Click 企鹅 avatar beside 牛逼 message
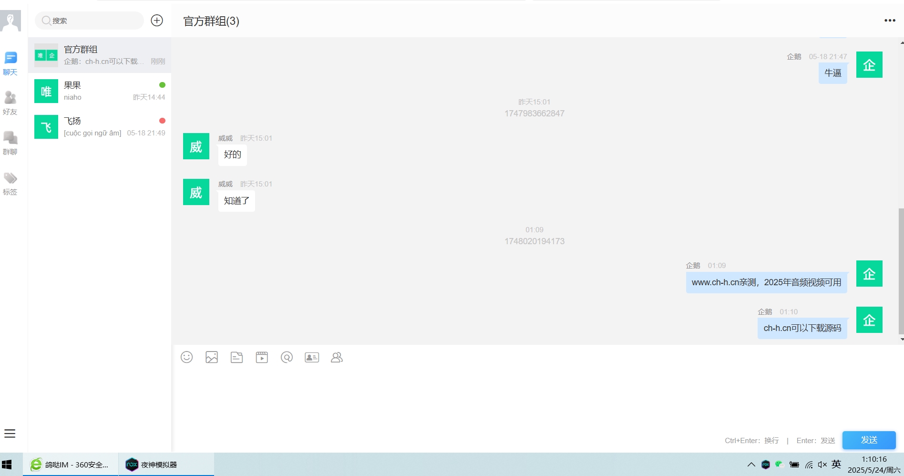The image size is (904, 476). [869, 64]
